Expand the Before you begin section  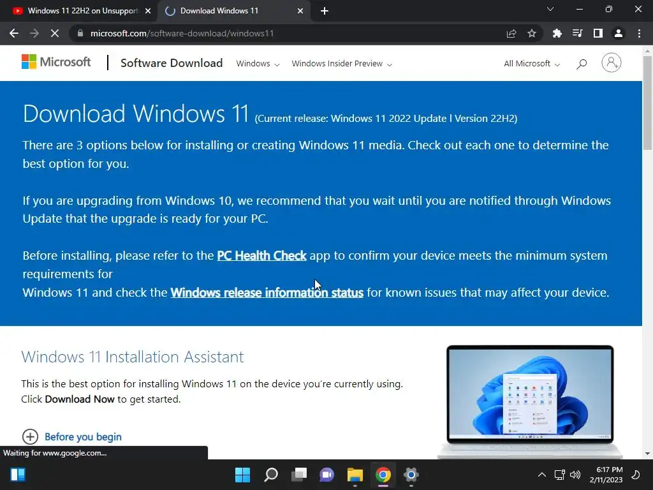[x=71, y=436]
